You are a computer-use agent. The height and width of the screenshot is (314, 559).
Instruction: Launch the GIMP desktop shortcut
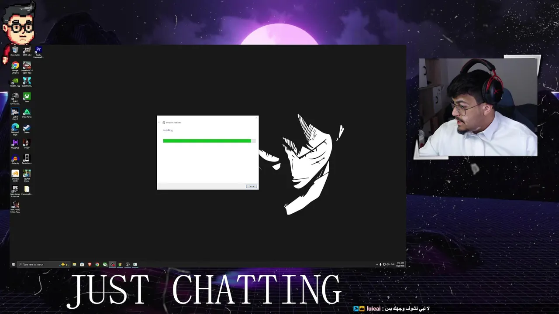[x=27, y=51]
